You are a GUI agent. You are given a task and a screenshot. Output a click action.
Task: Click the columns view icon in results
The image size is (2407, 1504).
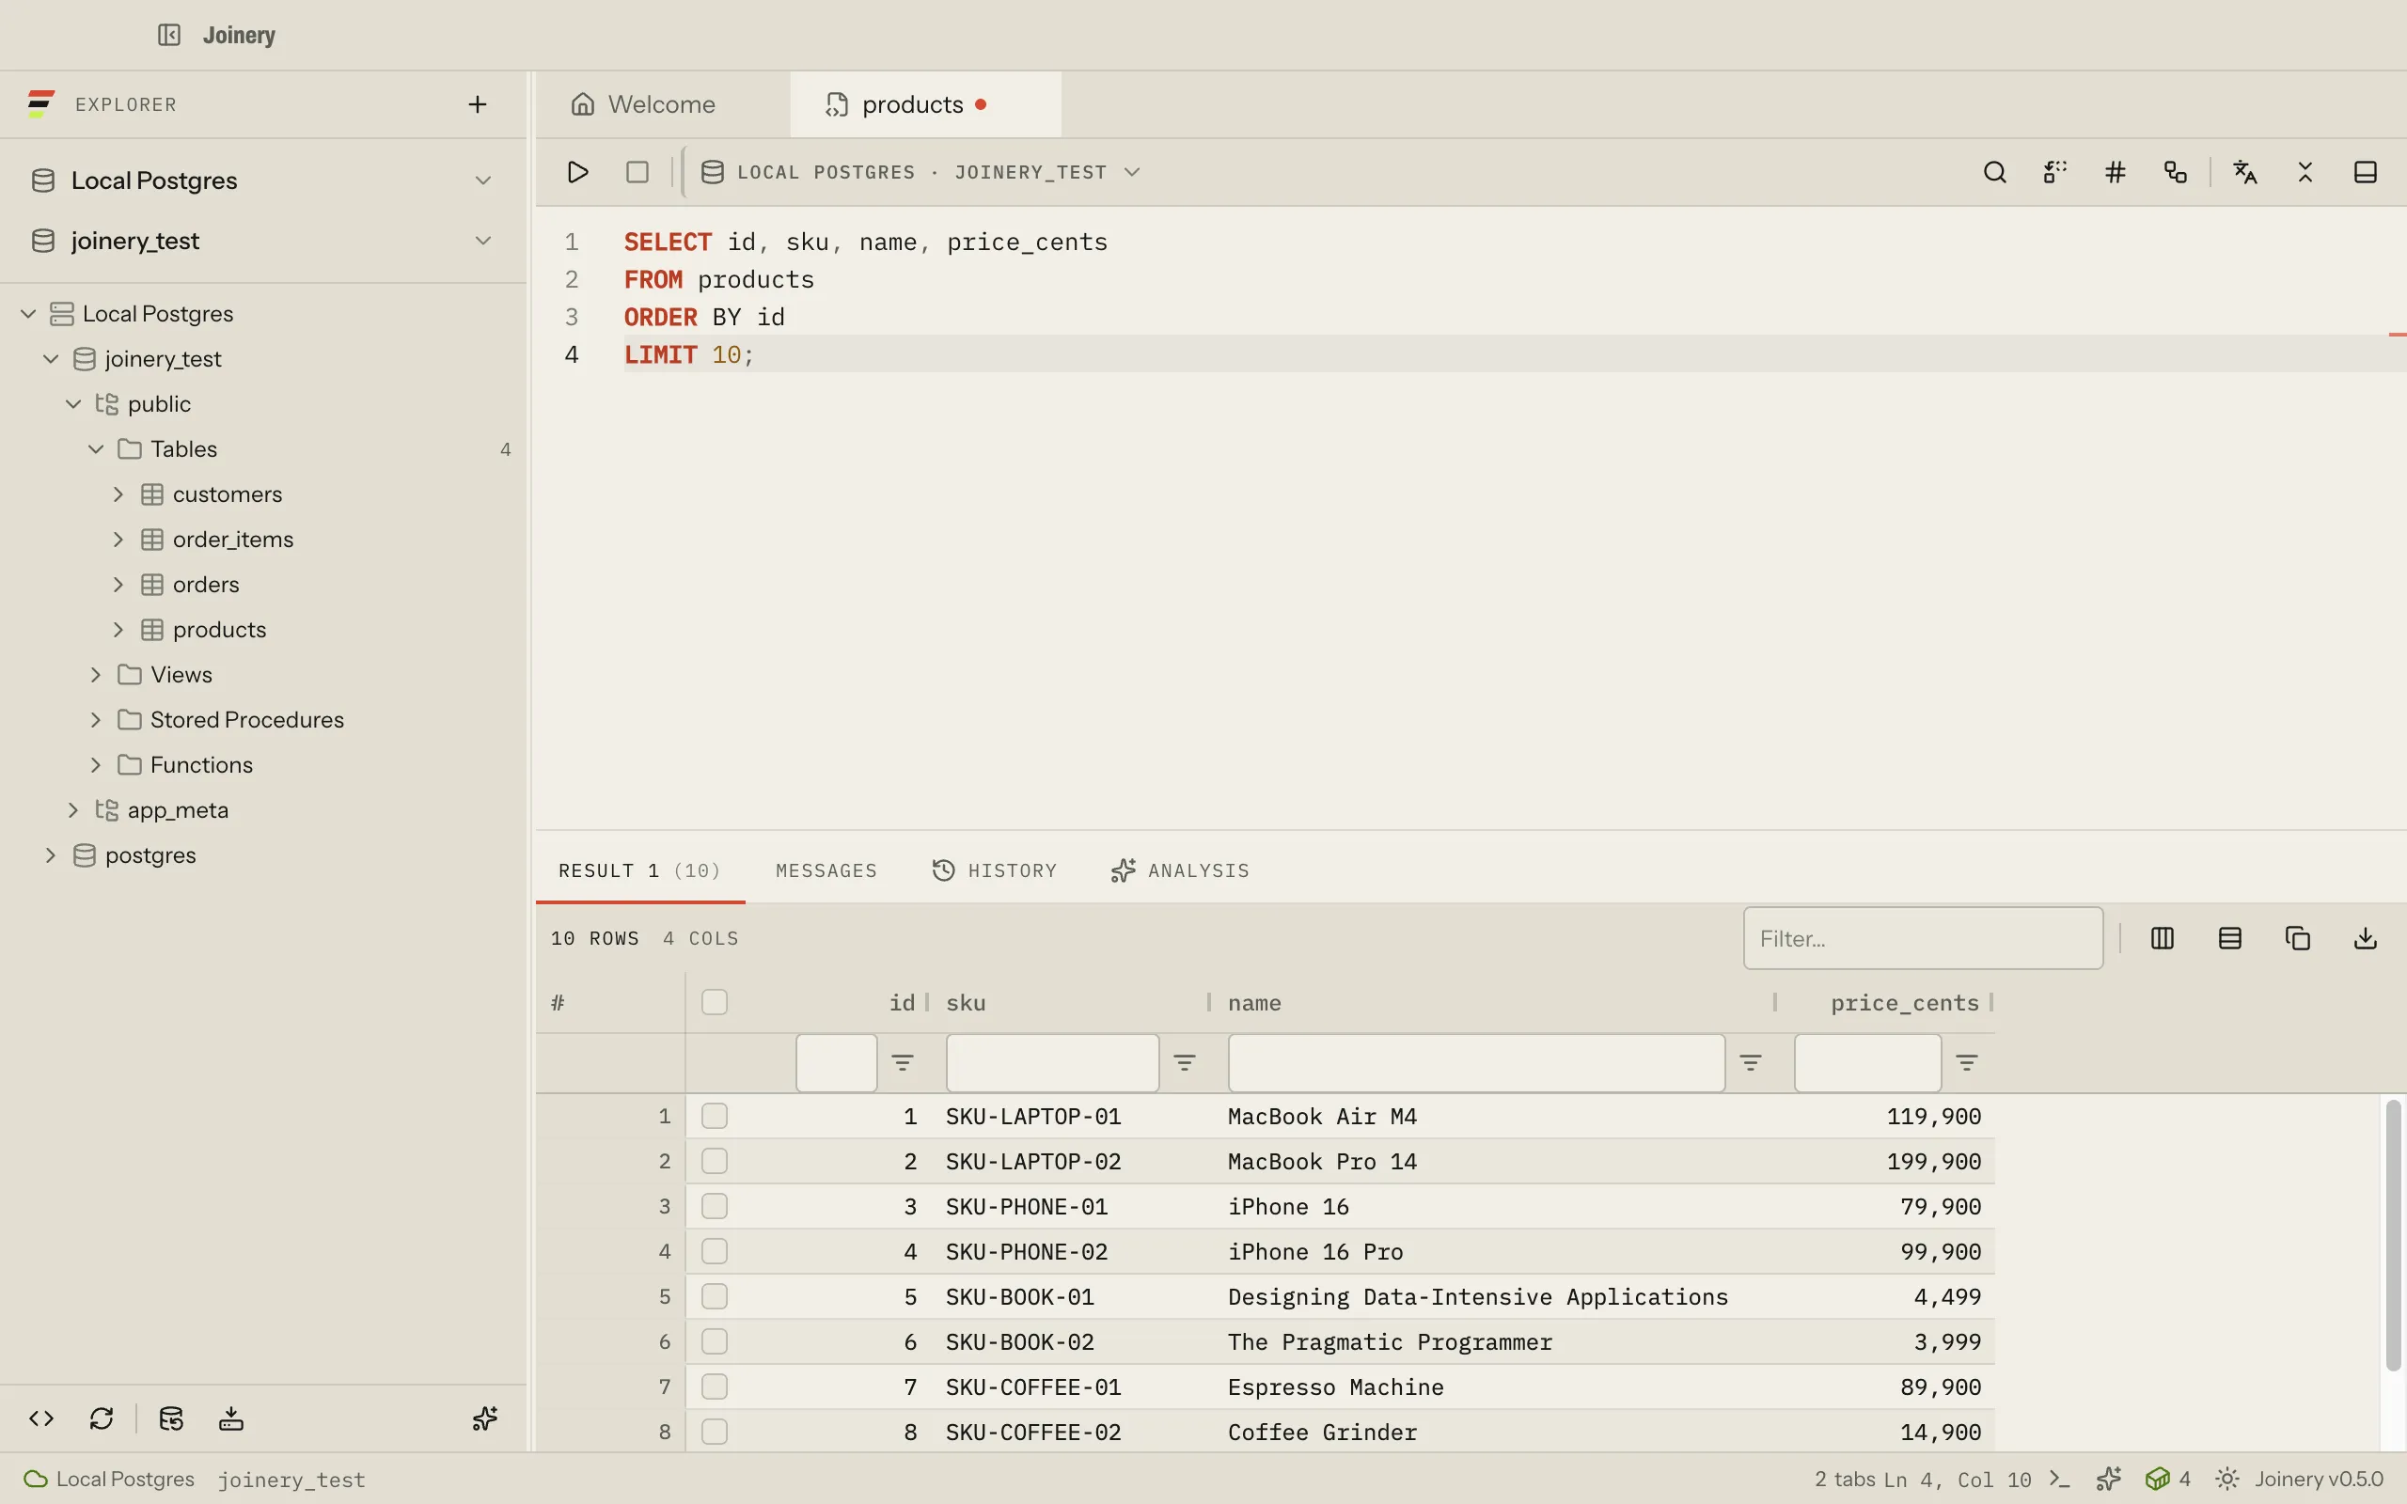(2163, 938)
